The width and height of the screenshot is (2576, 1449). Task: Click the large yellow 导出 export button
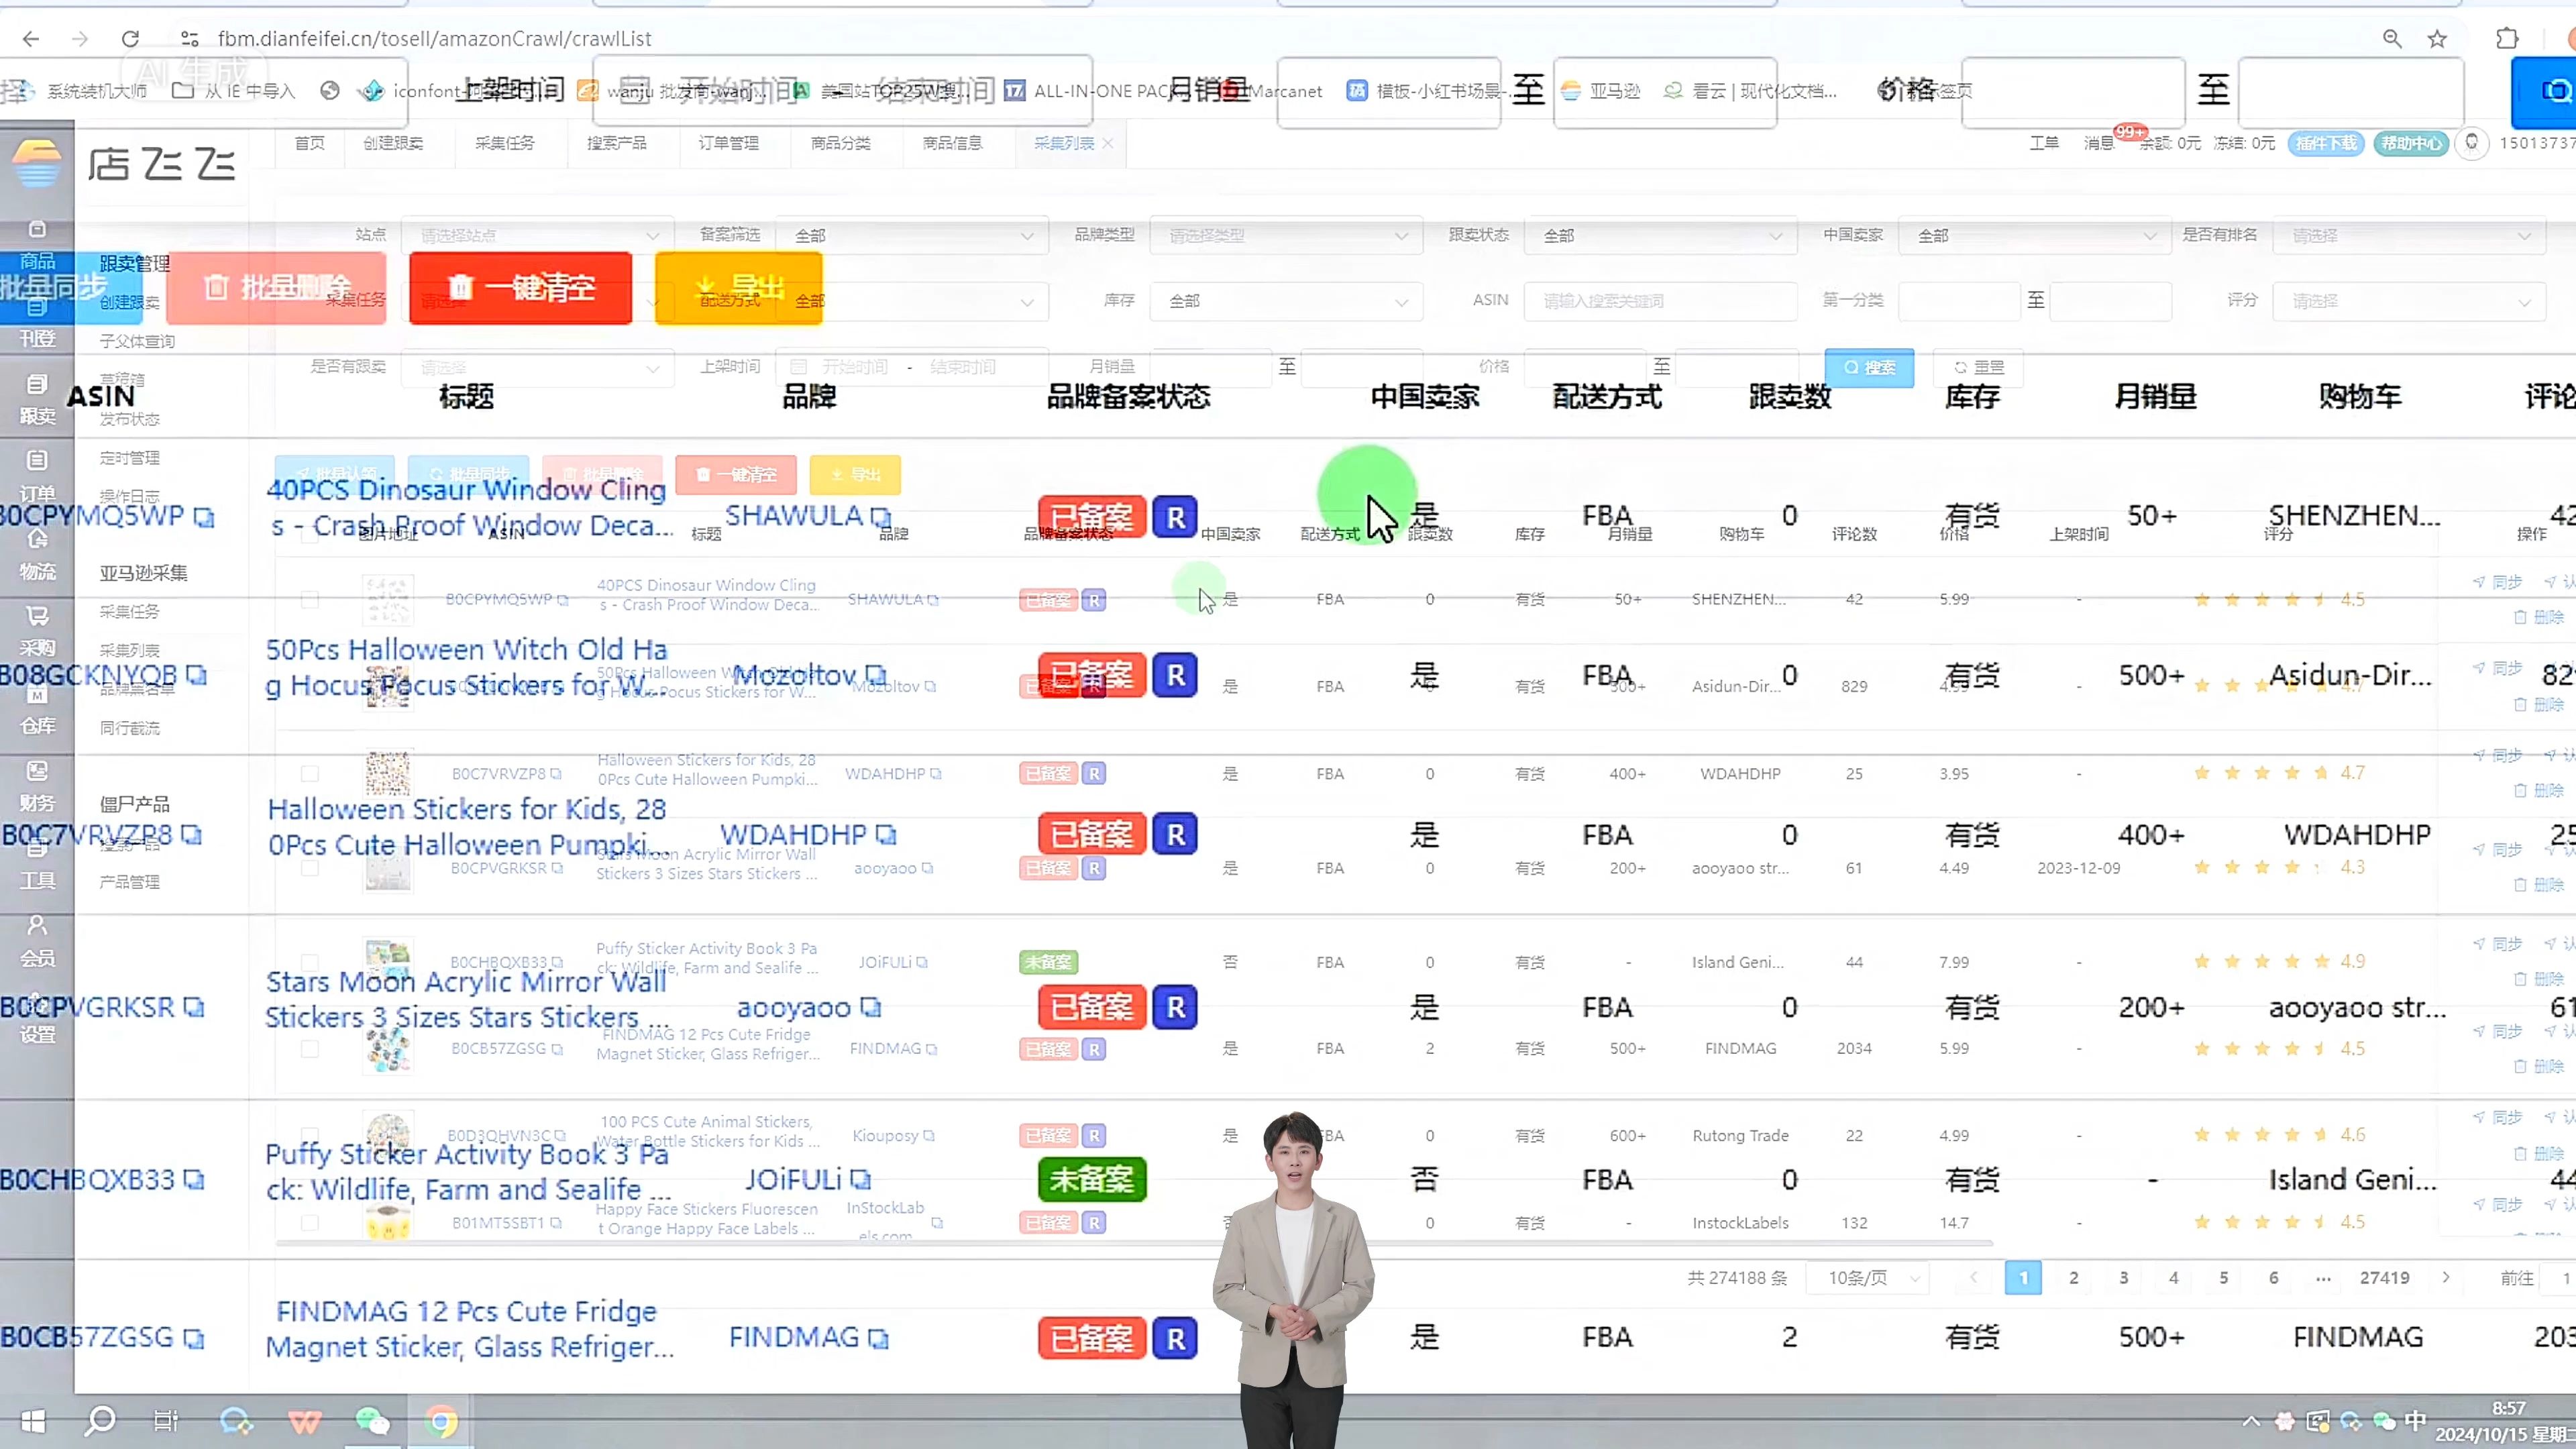tap(739, 288)
